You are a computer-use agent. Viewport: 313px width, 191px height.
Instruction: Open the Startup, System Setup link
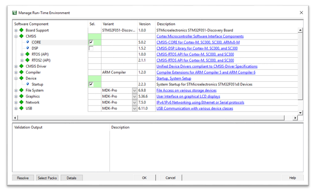click(x=174, y=78)
